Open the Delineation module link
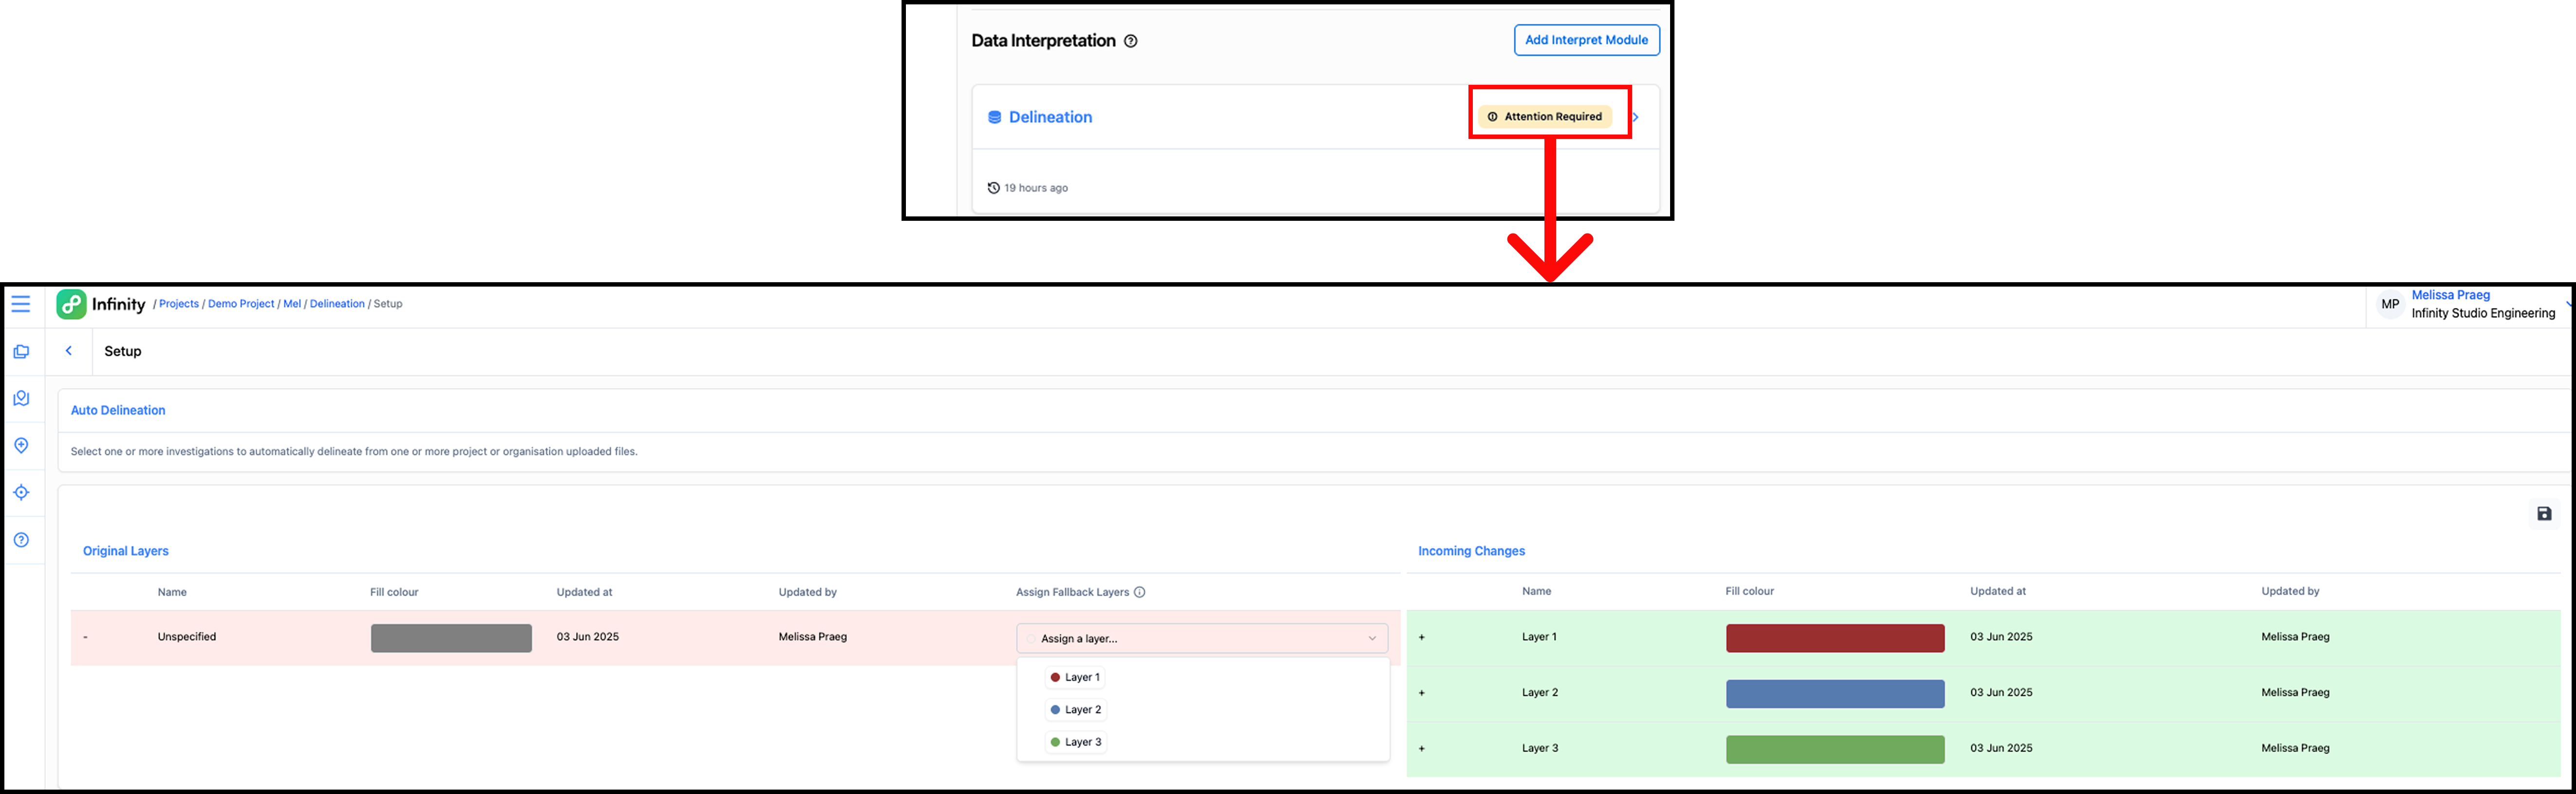Viewport: 2576px width, 794px height. tap(1050, 117)
